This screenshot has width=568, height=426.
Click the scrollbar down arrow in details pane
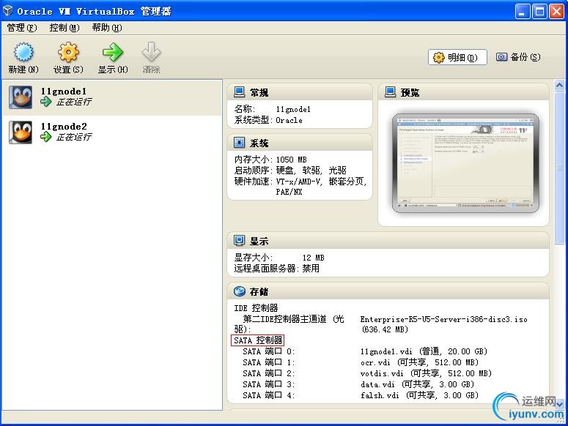[x=559, y=403]
